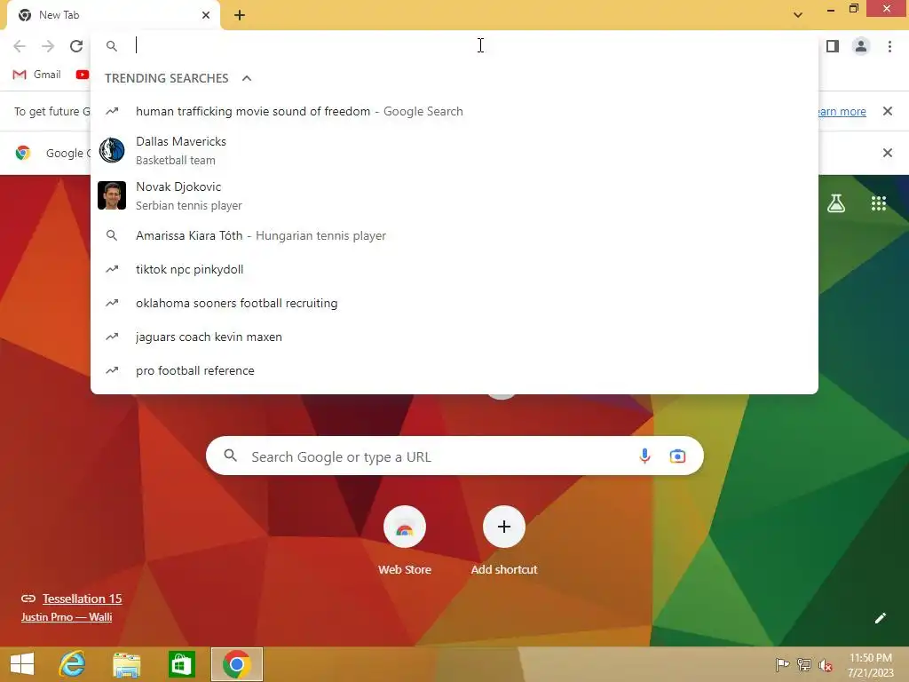Search by image with the camera icon
909x682 pixels.
[677, 456]
